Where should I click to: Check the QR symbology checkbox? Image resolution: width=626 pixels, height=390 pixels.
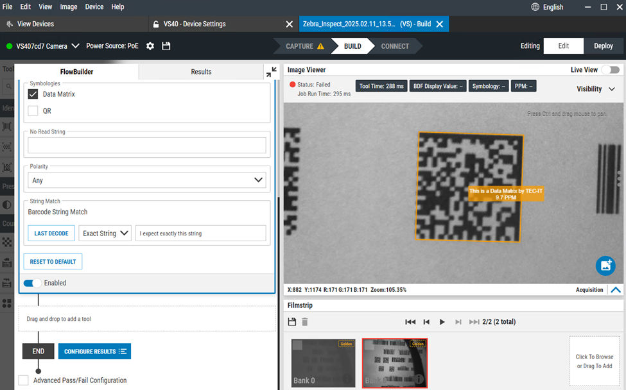[x=33, y=111]
